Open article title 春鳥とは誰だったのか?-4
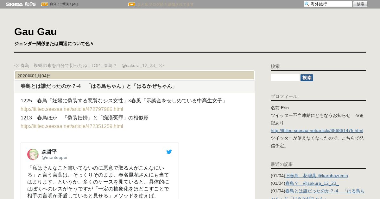380x199 pixels. click(x=98, y=86)
